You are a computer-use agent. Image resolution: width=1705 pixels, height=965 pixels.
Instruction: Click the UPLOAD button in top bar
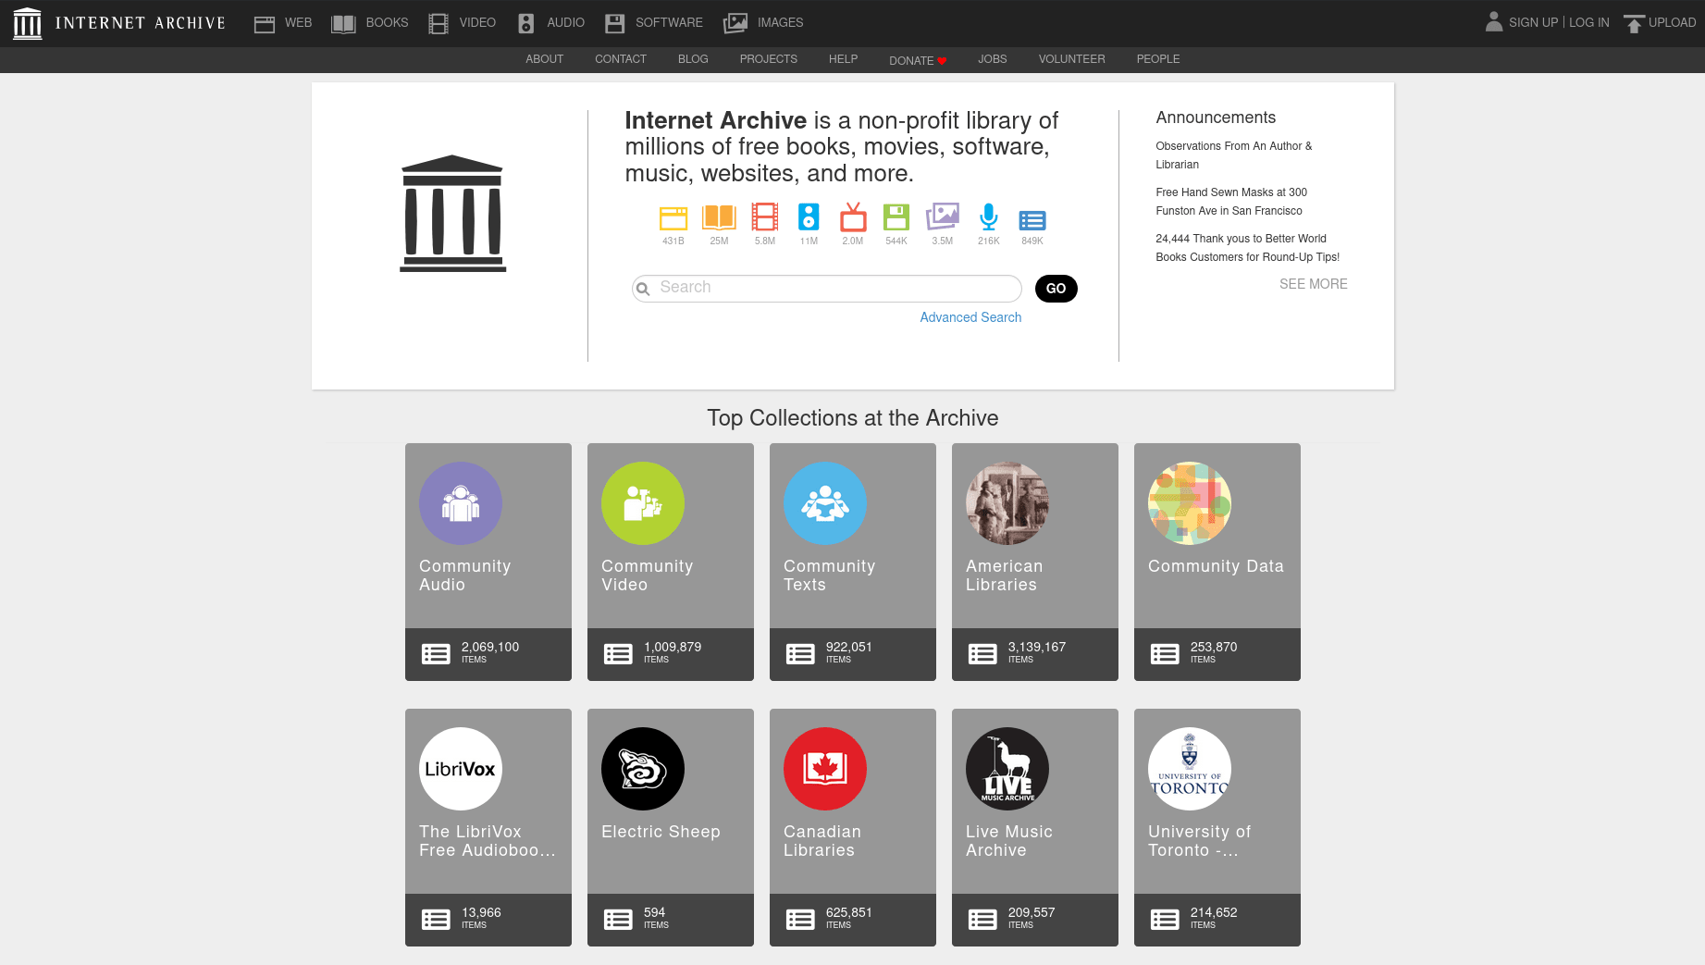1660,23
